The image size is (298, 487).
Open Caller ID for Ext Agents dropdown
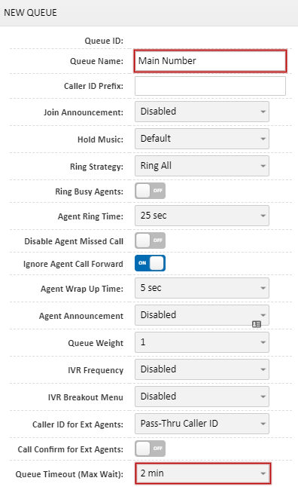[202, 424]
